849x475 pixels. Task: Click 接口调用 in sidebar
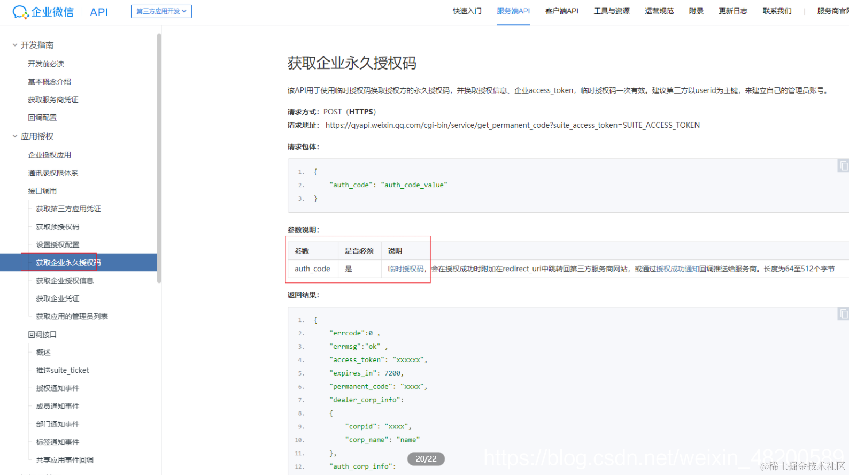click(42, 191)
